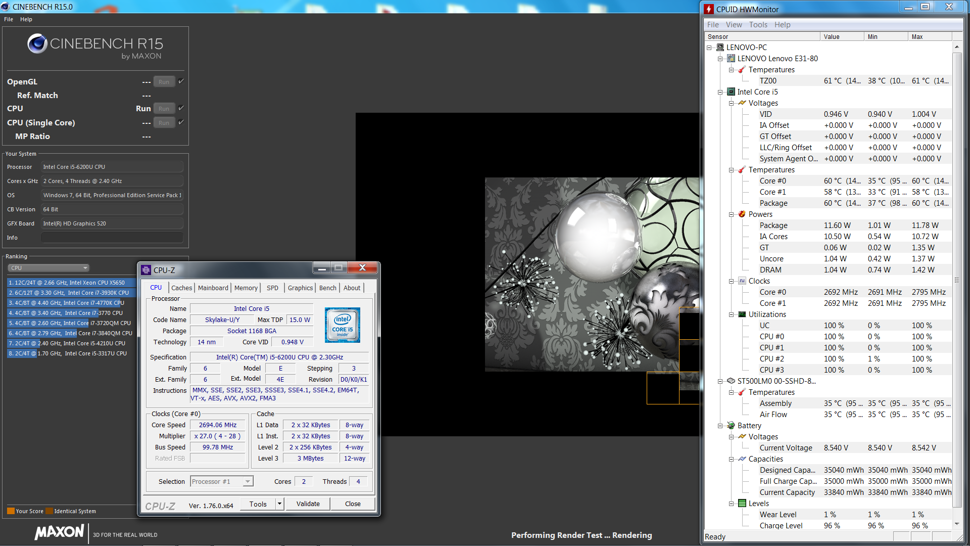Click the Validate button in CPU-Z

308,504
